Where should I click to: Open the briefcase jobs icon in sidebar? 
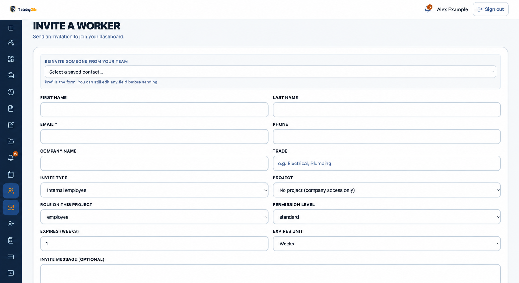pyautogui.click(x=11, y=75)
